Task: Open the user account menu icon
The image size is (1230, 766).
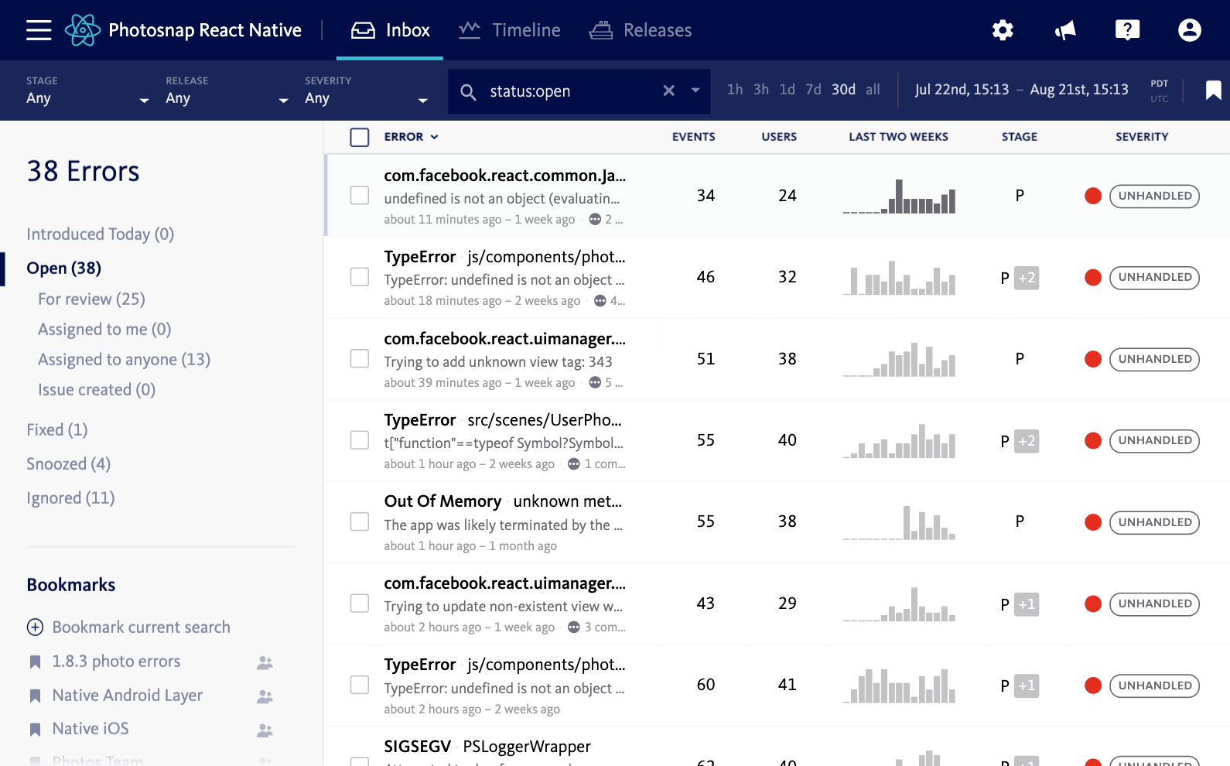Action: click(x=1189, y=30)
